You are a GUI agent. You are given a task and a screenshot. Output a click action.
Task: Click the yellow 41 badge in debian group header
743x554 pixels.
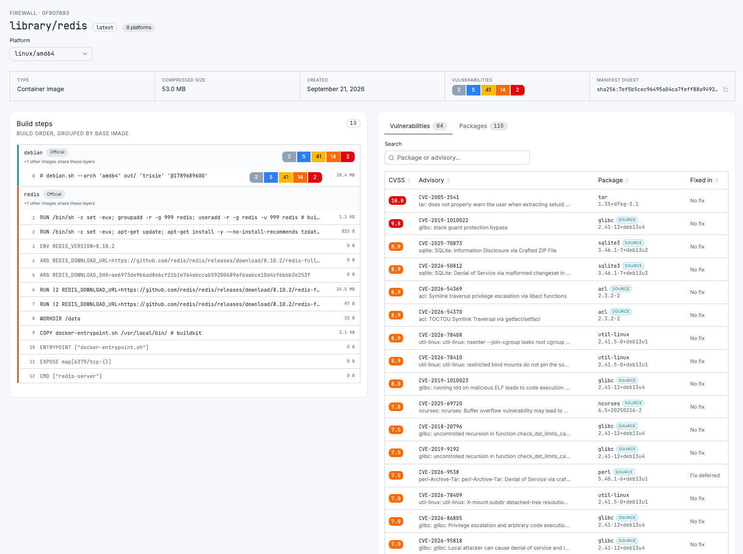point(319,156)
